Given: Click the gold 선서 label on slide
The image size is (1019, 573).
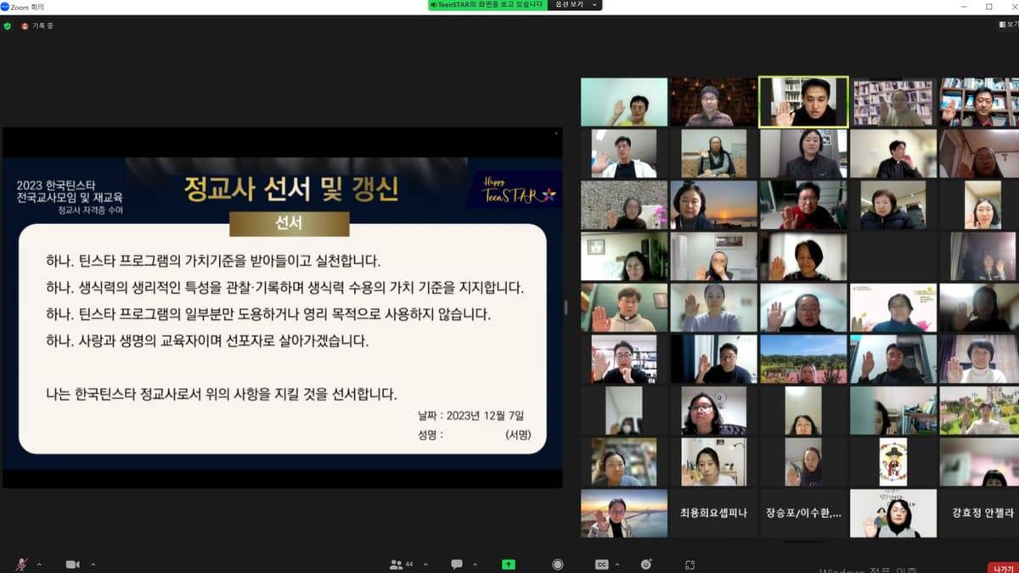Looking at the screenshot, I should pos(289,224).
